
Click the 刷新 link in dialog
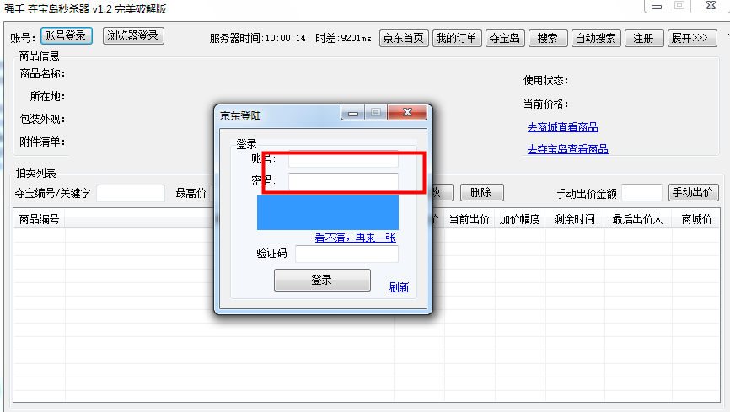(399, 287)
